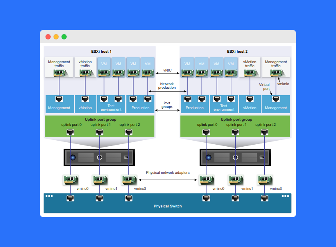The image size is (336, 247).
Task: Select the vminc1 adapter under host 1
Action: pos(99,180)
